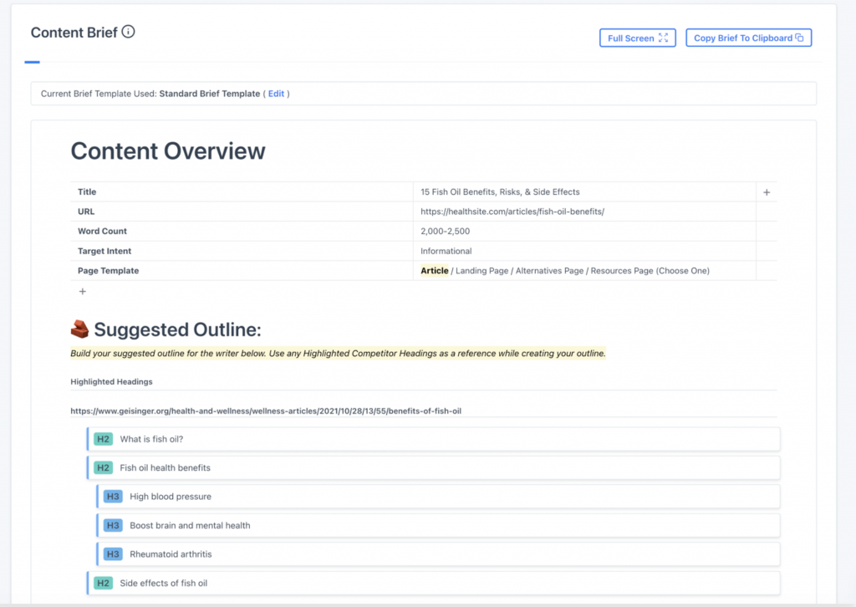Click H3 badge for 'Rheumatoid arthritis'
Image resolution: width=856 pixels, height=607 pixels.
point(113,554)
